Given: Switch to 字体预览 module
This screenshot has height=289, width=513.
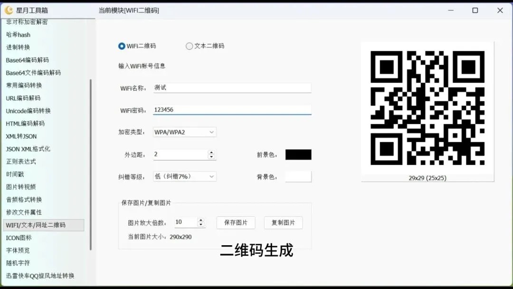Looking at the screenshot, I should (x=18, y=250).
